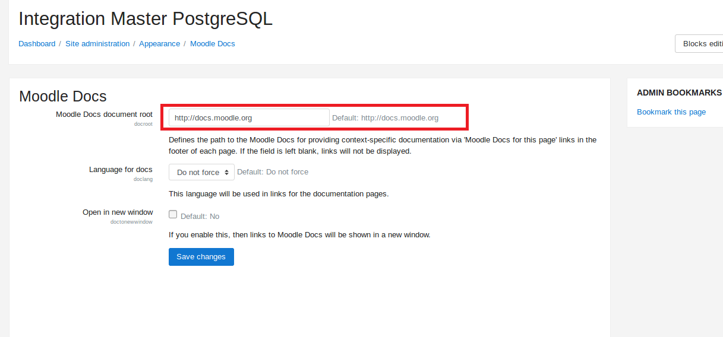Click the 'Default: Do not force' text
This screenshot has width=723, height=337.
click(x=273, y=172)
